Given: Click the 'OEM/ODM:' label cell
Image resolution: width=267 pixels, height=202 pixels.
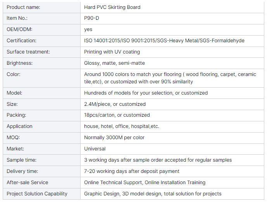Looking at the screenshot, I should coord(19,29).
